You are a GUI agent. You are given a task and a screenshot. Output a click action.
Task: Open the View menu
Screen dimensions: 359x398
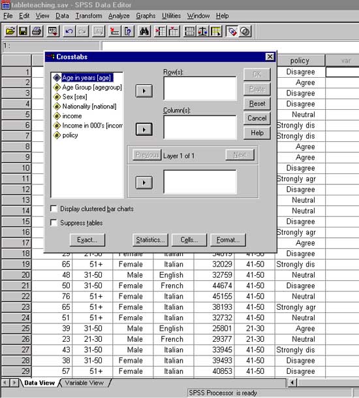42,16
